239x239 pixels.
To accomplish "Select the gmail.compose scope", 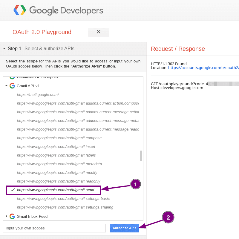I will (x=59, y=138).
